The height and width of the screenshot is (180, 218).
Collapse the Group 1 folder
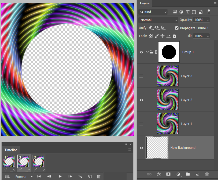pyautogui.click(x=147, y=52)
